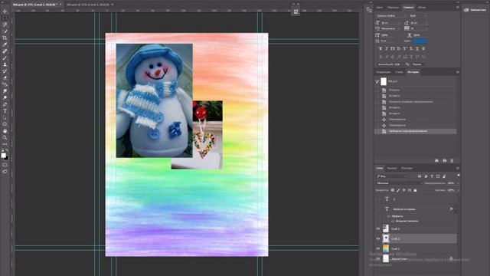Toggle Strikethrough in the Character panel
Viewport: 490px width, 276px height.
tap(423, 49)
